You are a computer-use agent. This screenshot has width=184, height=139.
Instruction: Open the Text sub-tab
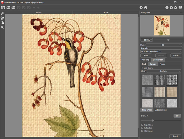tap(144, 64)
